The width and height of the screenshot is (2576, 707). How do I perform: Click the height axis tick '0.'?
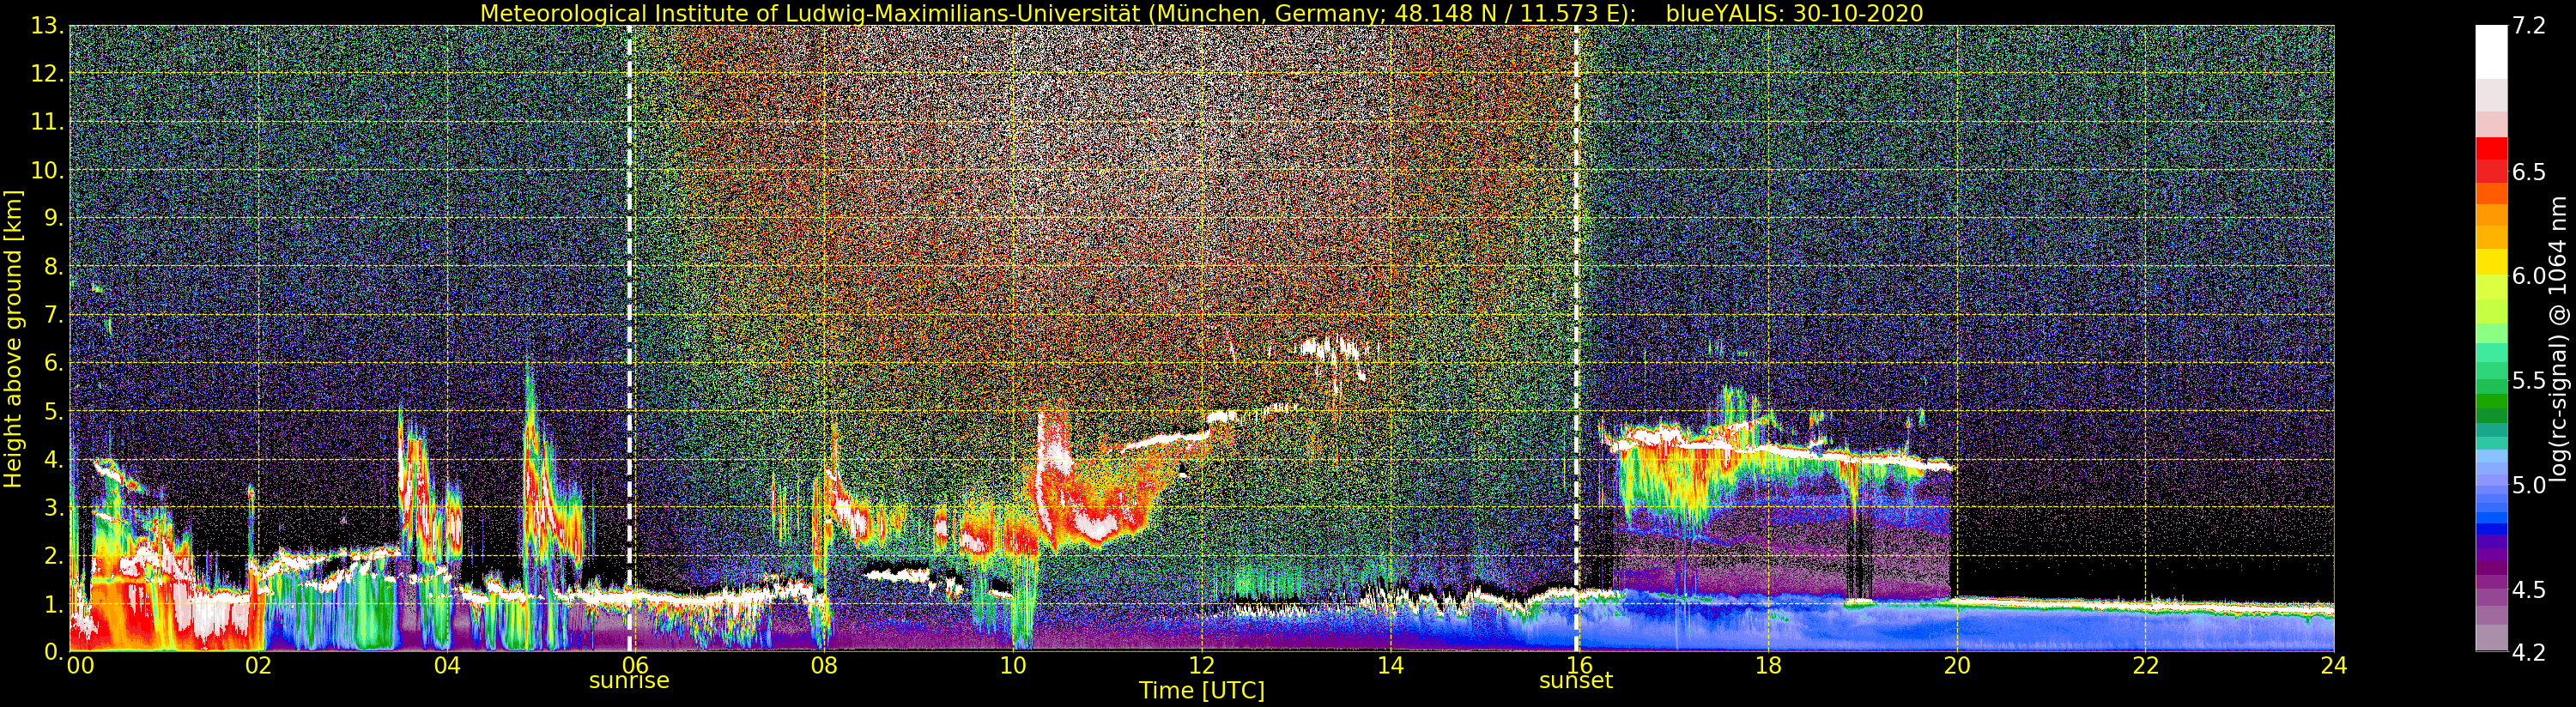click(54, 651)
